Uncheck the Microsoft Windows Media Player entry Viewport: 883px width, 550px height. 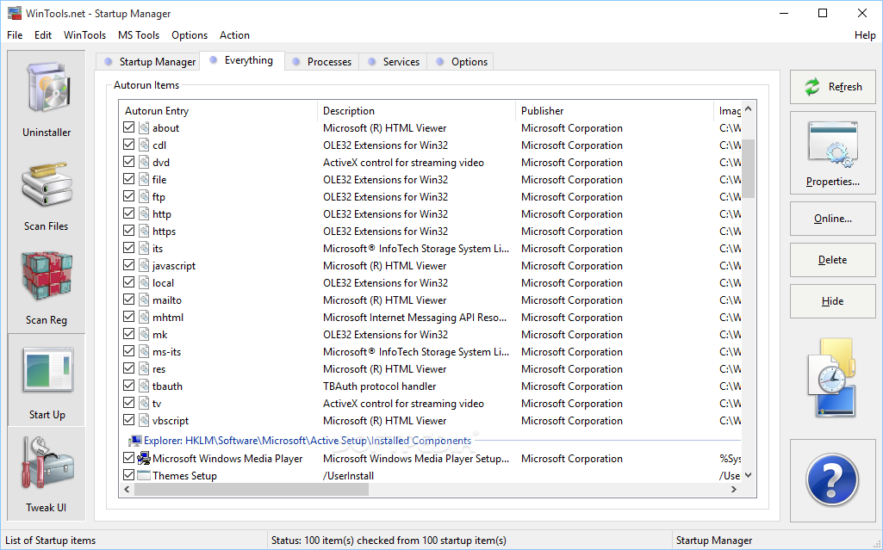[129, 458]
